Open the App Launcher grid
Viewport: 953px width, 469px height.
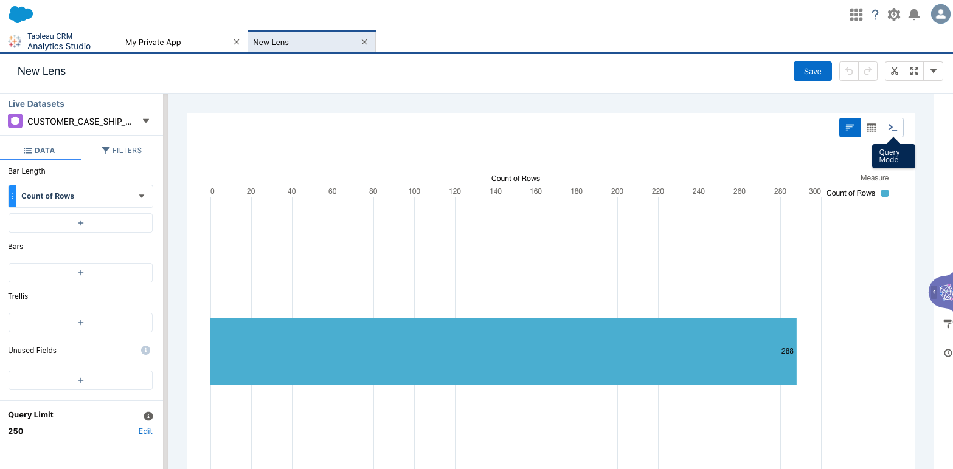tap(856, 15)
